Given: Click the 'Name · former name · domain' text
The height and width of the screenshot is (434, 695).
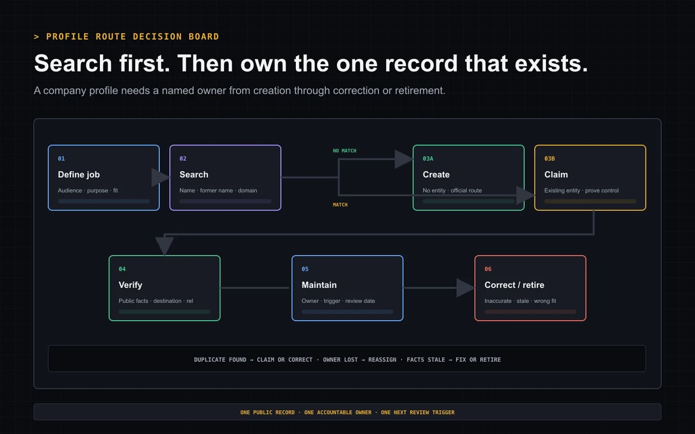Looking at the screenshot, I should pyautogui.click(x=218, y=190).
